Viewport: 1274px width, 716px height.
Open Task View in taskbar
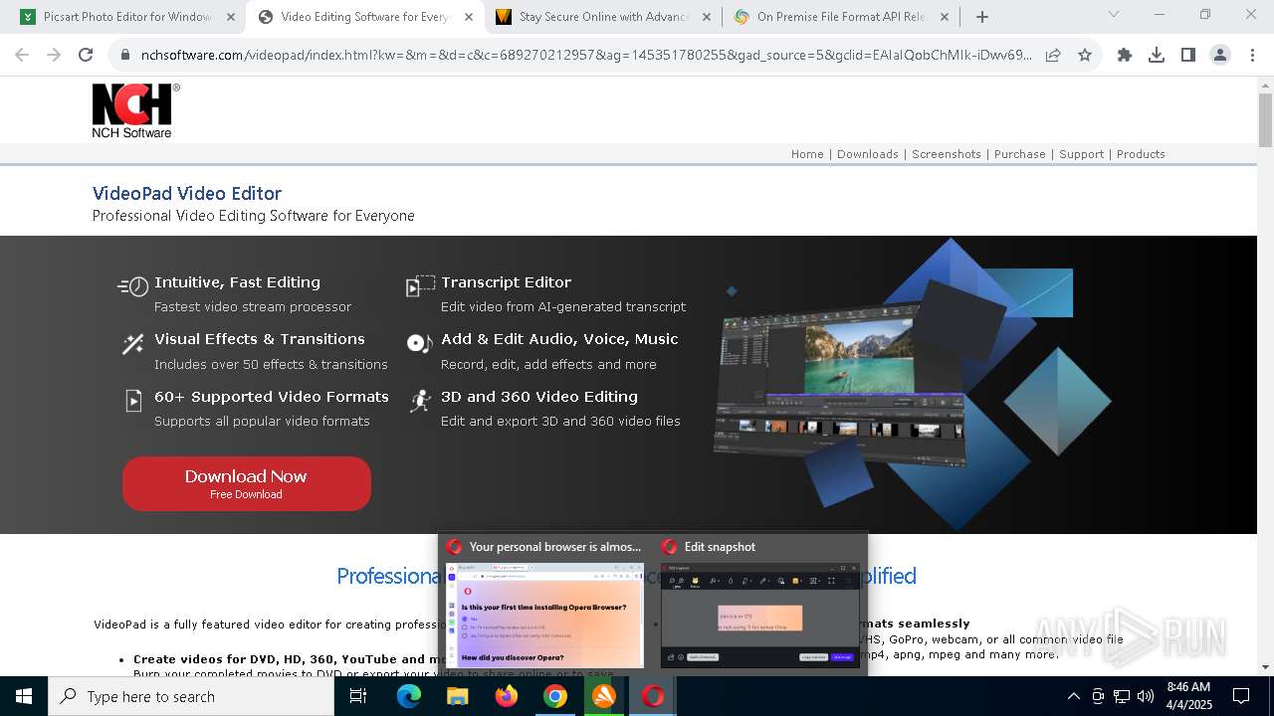pos(358,696)
